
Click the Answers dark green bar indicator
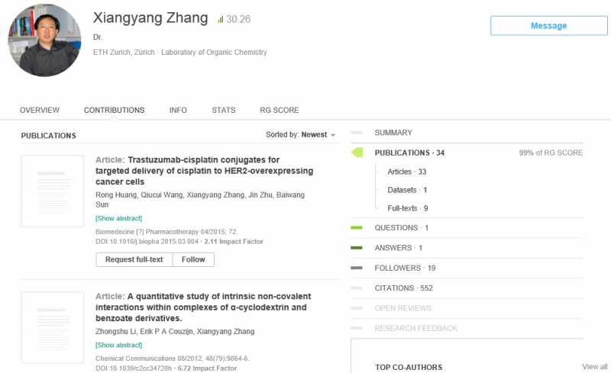click(x=356, y=248)
